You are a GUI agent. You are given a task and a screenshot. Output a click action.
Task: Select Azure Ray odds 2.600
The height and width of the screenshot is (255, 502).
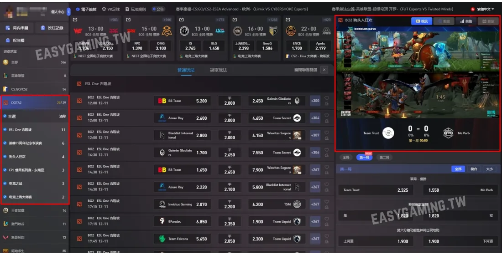182,118
